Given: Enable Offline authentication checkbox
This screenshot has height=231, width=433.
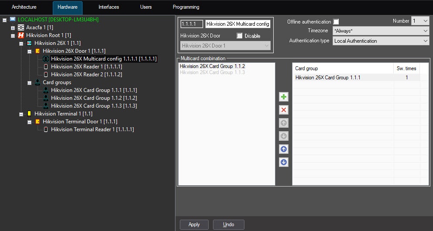Looking at the screenshot, I should coord(336,21).
